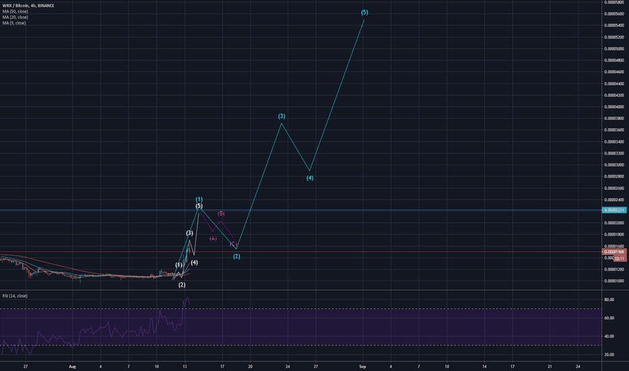Select the white sub-wave (3) label
This screenshot has width=629, height=371.
click(x=190, y=233)
